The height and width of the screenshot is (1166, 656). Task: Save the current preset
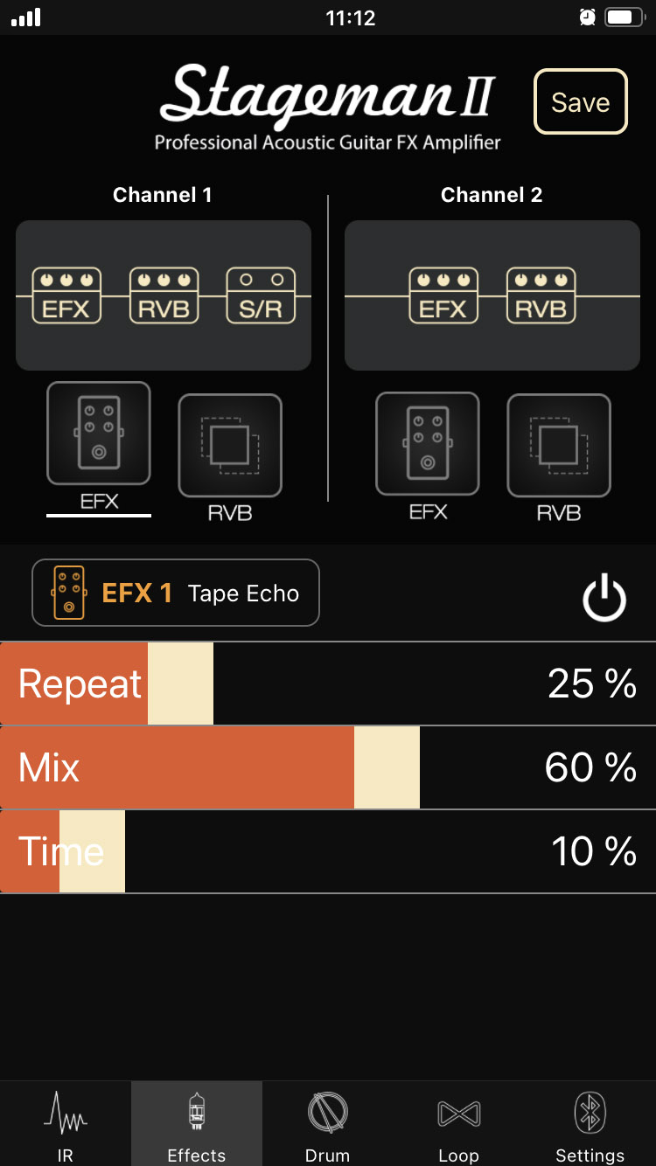[581, 102]
